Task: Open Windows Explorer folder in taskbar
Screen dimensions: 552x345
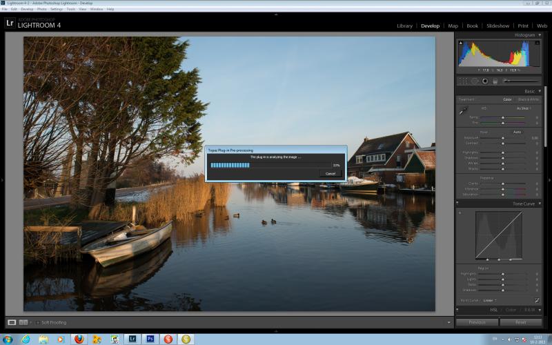Action: (x=43, y=339)
